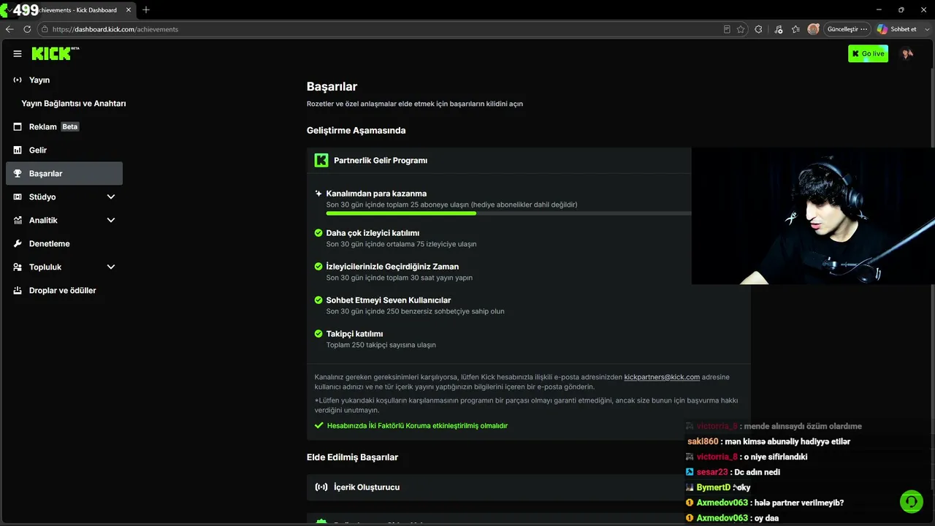Click the İki Faktörlü Koruma checkmark
Image resolution: width=935 pixels, height=526 pixels.
(x=318, y=425)
